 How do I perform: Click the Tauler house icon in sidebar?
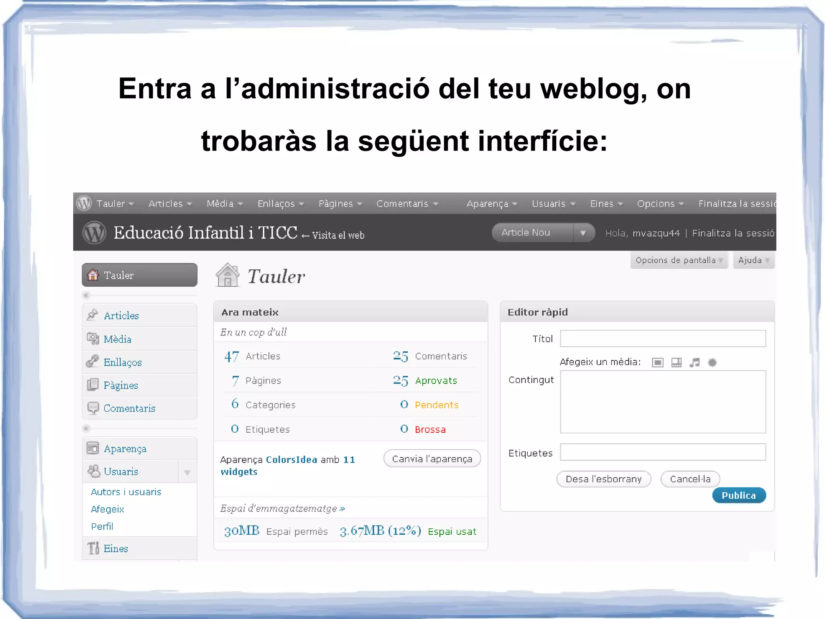pos(93,275)
